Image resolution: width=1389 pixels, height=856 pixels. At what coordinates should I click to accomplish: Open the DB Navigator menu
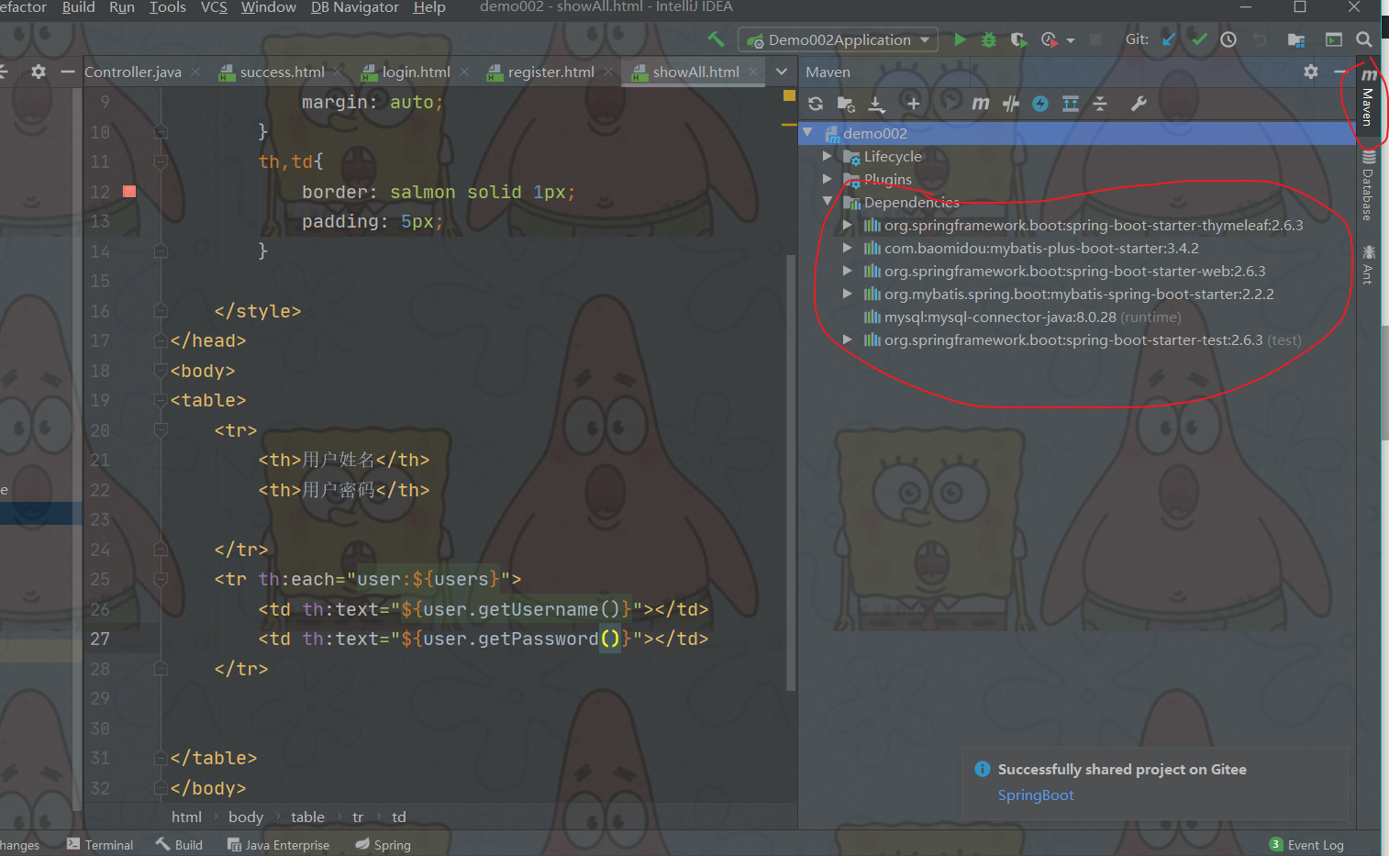coord(355,7)
